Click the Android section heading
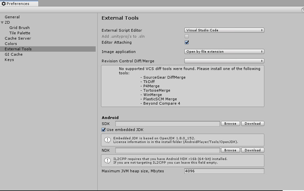The width and height of the screenshot is (304, 191). point(110,118)
